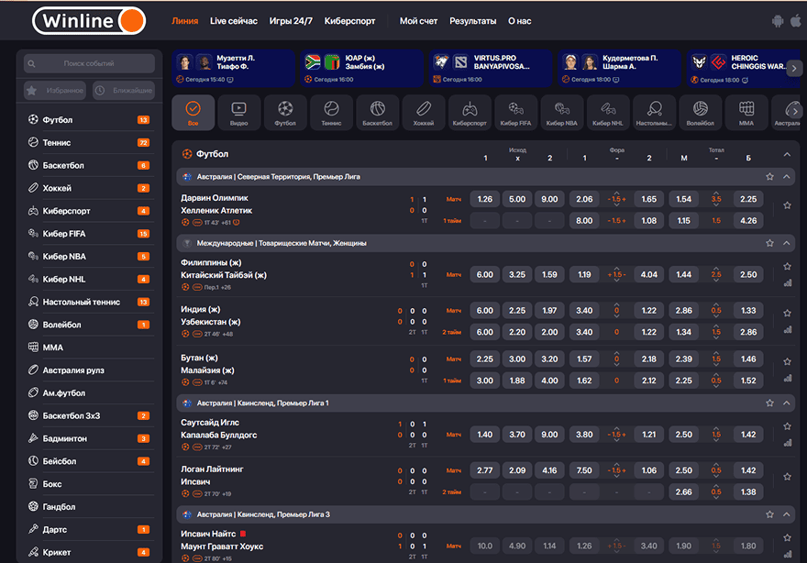The image size is (807, 563).
Task: Open the Apple app download icon
Action: (x=796, y=21)
